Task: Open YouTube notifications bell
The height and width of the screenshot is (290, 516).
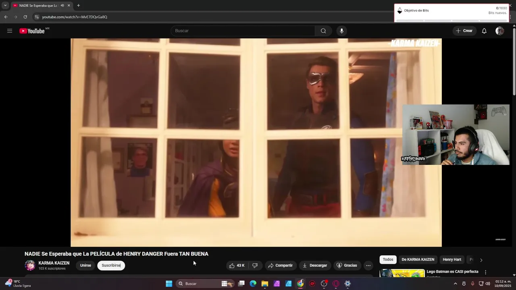Action: pos(484,31)
